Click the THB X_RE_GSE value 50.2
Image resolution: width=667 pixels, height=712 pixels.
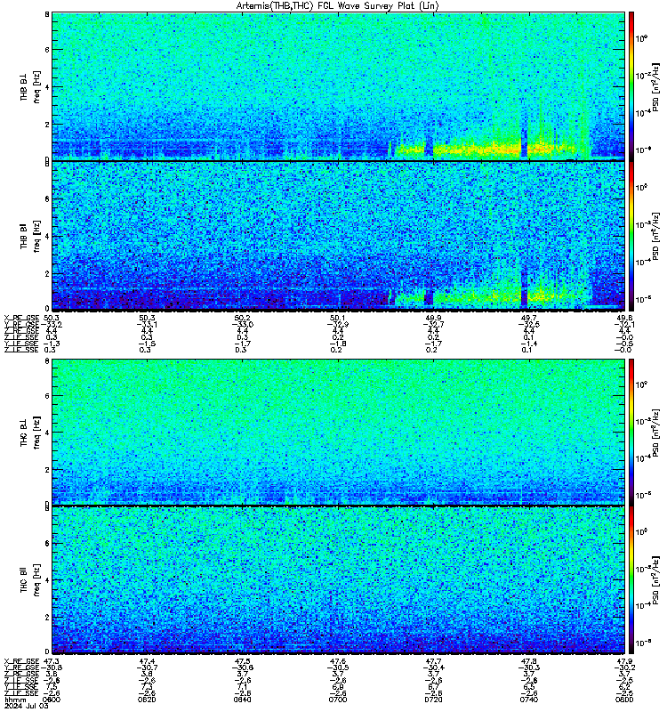[243, 318]
